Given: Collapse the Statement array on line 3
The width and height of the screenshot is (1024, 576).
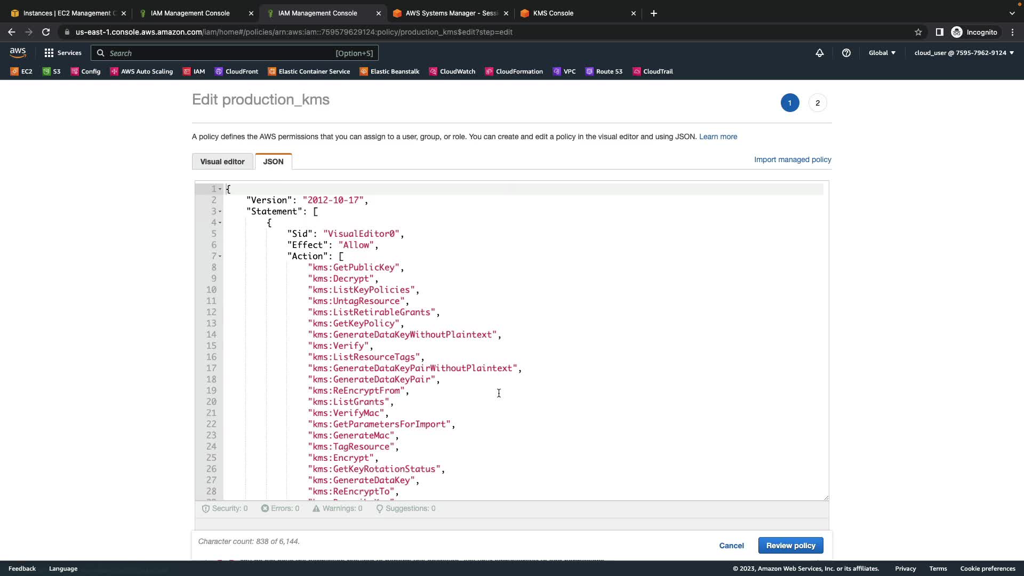Looking at the screenshot, I should pos(220,212).
